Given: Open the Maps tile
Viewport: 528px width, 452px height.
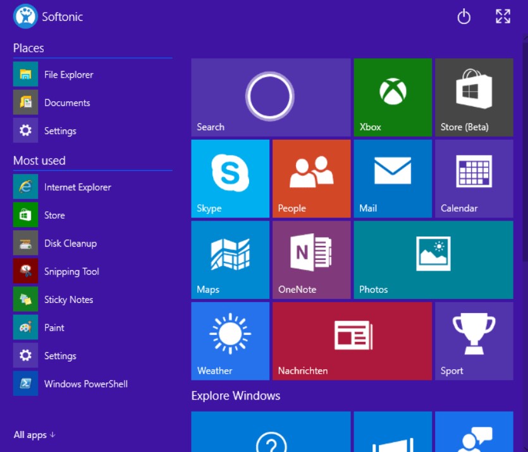Looking at the screenshot, I should click(x=230, y=260).
